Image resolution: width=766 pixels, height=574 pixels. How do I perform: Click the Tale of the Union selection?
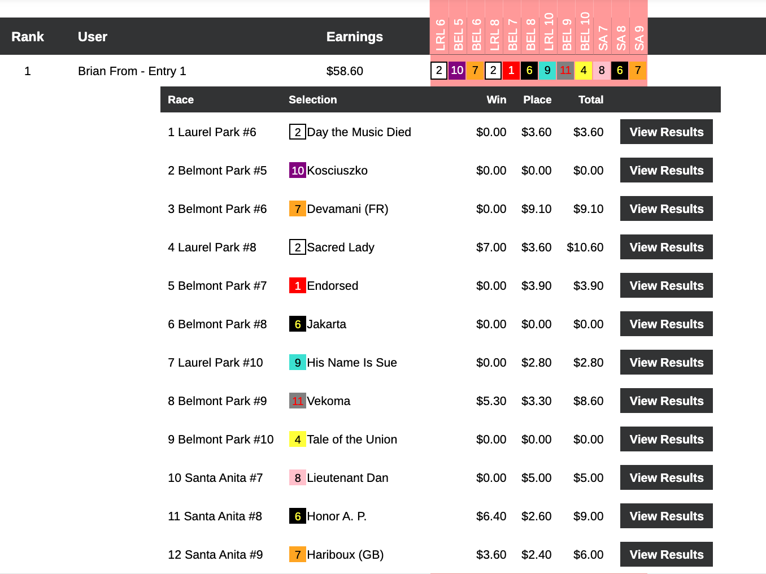point(351,440)
